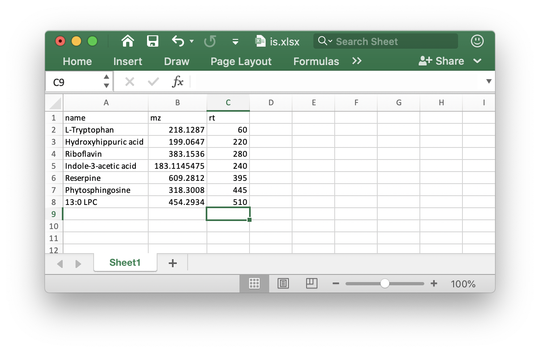Image resolution: width=540 pixels, height=352 pixels.
Task: Enable Page Break Preview view
Action: (312, 283)
